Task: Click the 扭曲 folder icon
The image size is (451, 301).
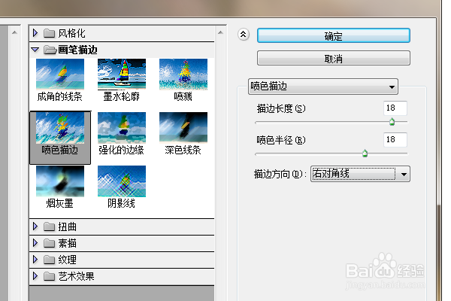Action: pyautogui.click(x=49, y=227)
